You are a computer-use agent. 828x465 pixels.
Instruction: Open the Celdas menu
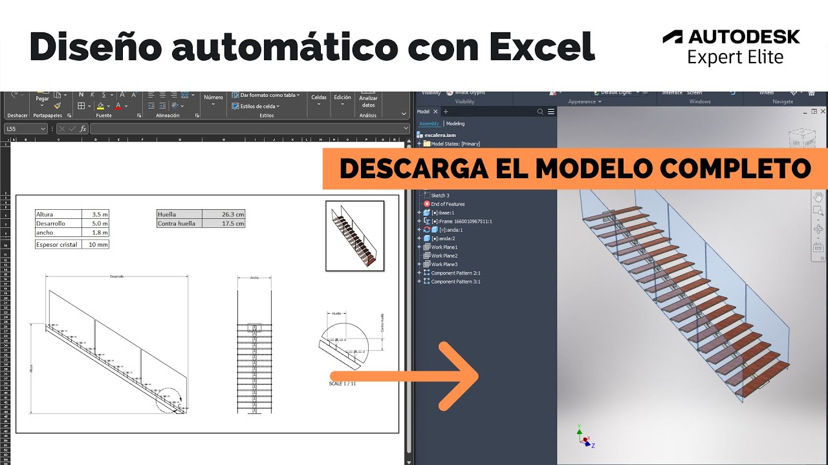point(319,100)
